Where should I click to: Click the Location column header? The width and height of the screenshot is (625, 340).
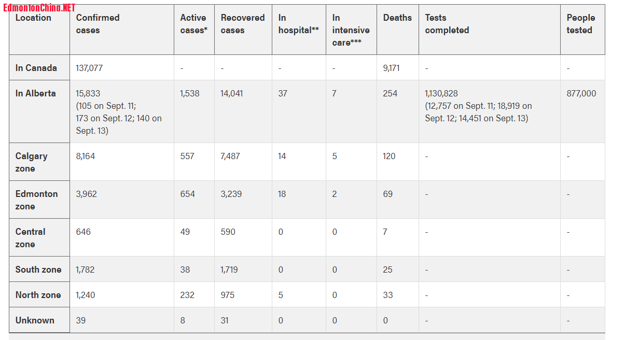point(33,18)
